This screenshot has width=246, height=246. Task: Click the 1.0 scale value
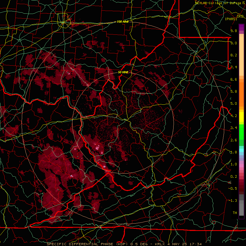tap(234, 164)
